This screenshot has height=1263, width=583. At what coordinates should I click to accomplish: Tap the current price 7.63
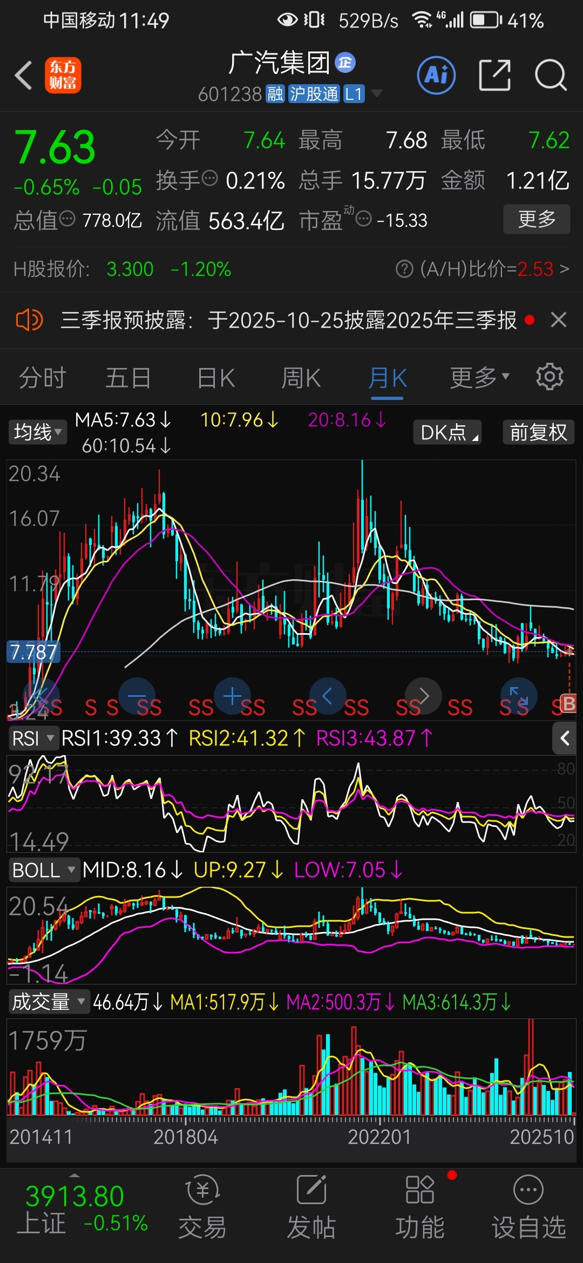coord(55,147)
